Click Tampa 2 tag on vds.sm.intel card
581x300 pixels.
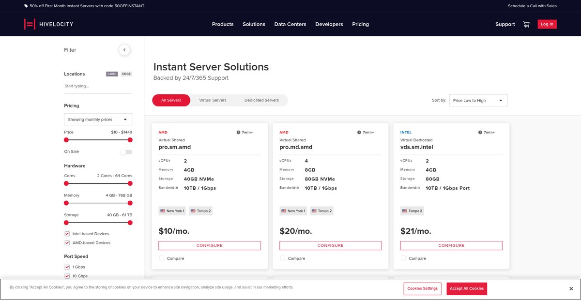tap(412, 211)
